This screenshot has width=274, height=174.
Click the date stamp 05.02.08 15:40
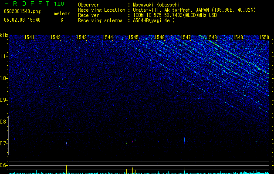pos(22,20)
